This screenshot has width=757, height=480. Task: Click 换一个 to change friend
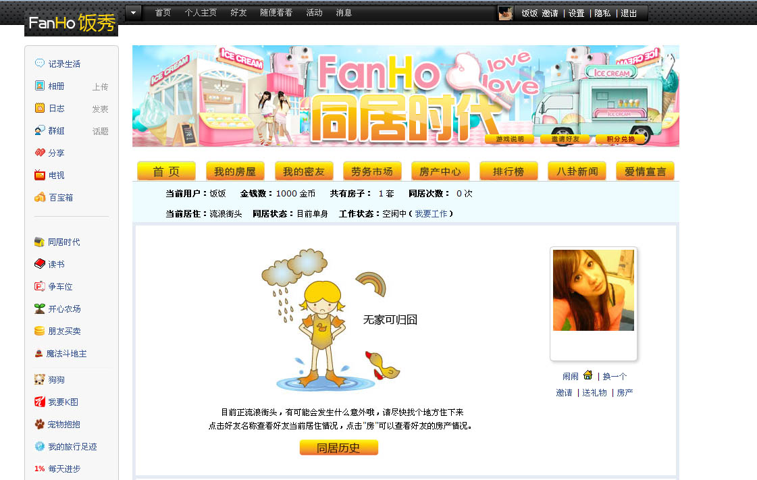coord(615,376)
